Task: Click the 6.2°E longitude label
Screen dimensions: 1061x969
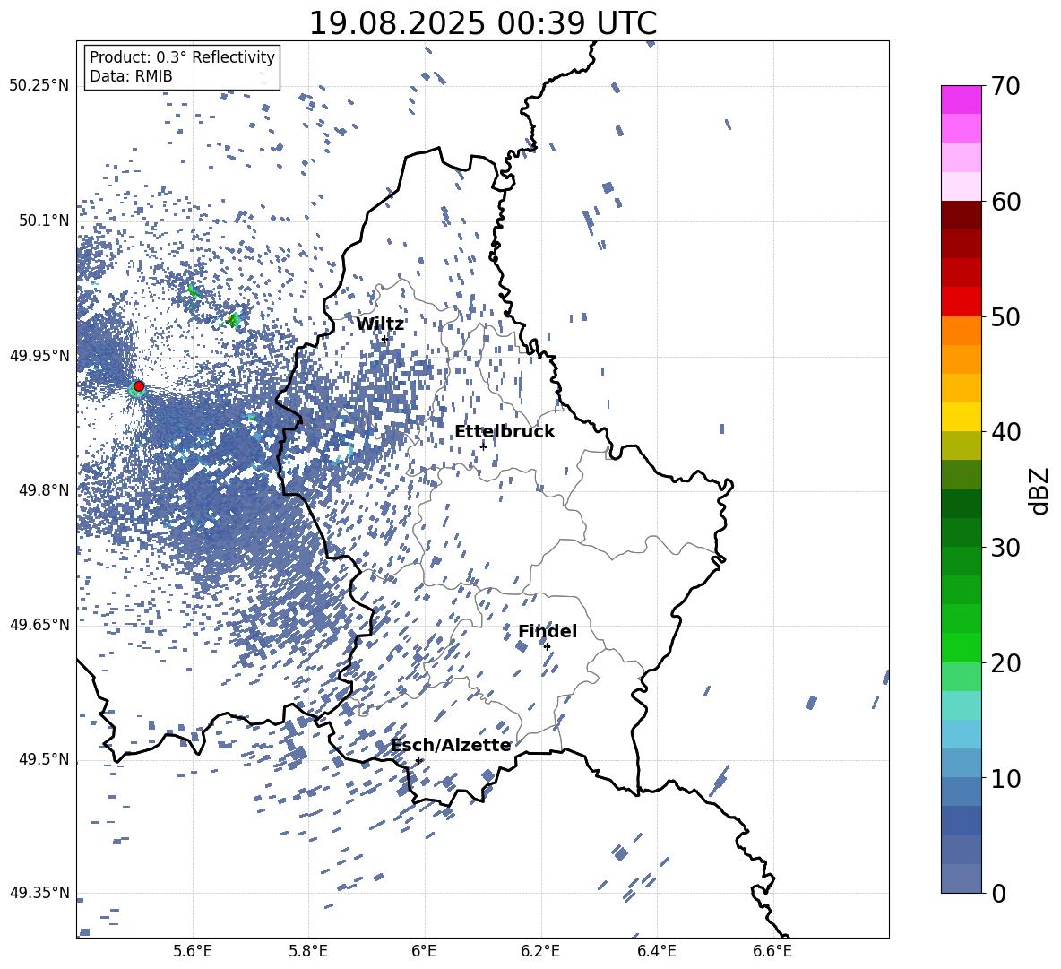Action: pyautogui.click(x=540, y=951)
